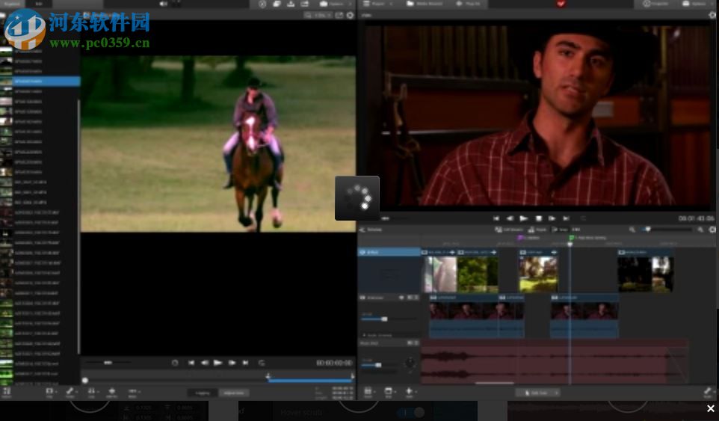Click the speaker icon in the top bar
This screenshot has width=719, height=421.
163,4
